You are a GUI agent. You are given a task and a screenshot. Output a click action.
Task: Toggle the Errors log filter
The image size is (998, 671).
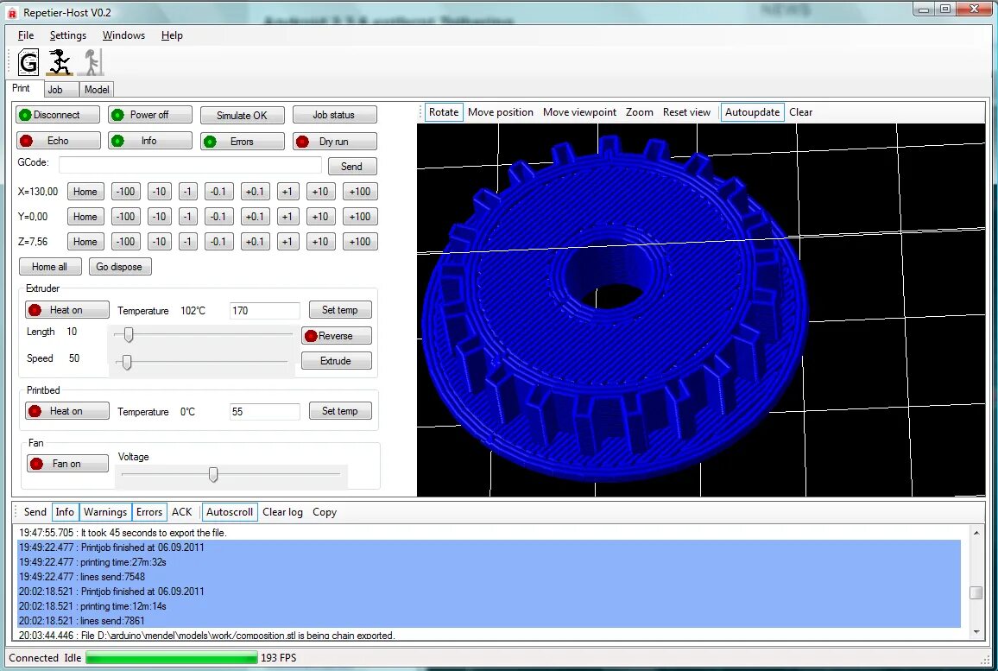tap(149, 512)
